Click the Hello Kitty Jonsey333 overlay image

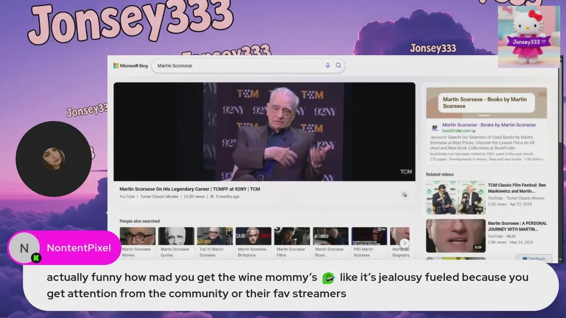point(529,37)
